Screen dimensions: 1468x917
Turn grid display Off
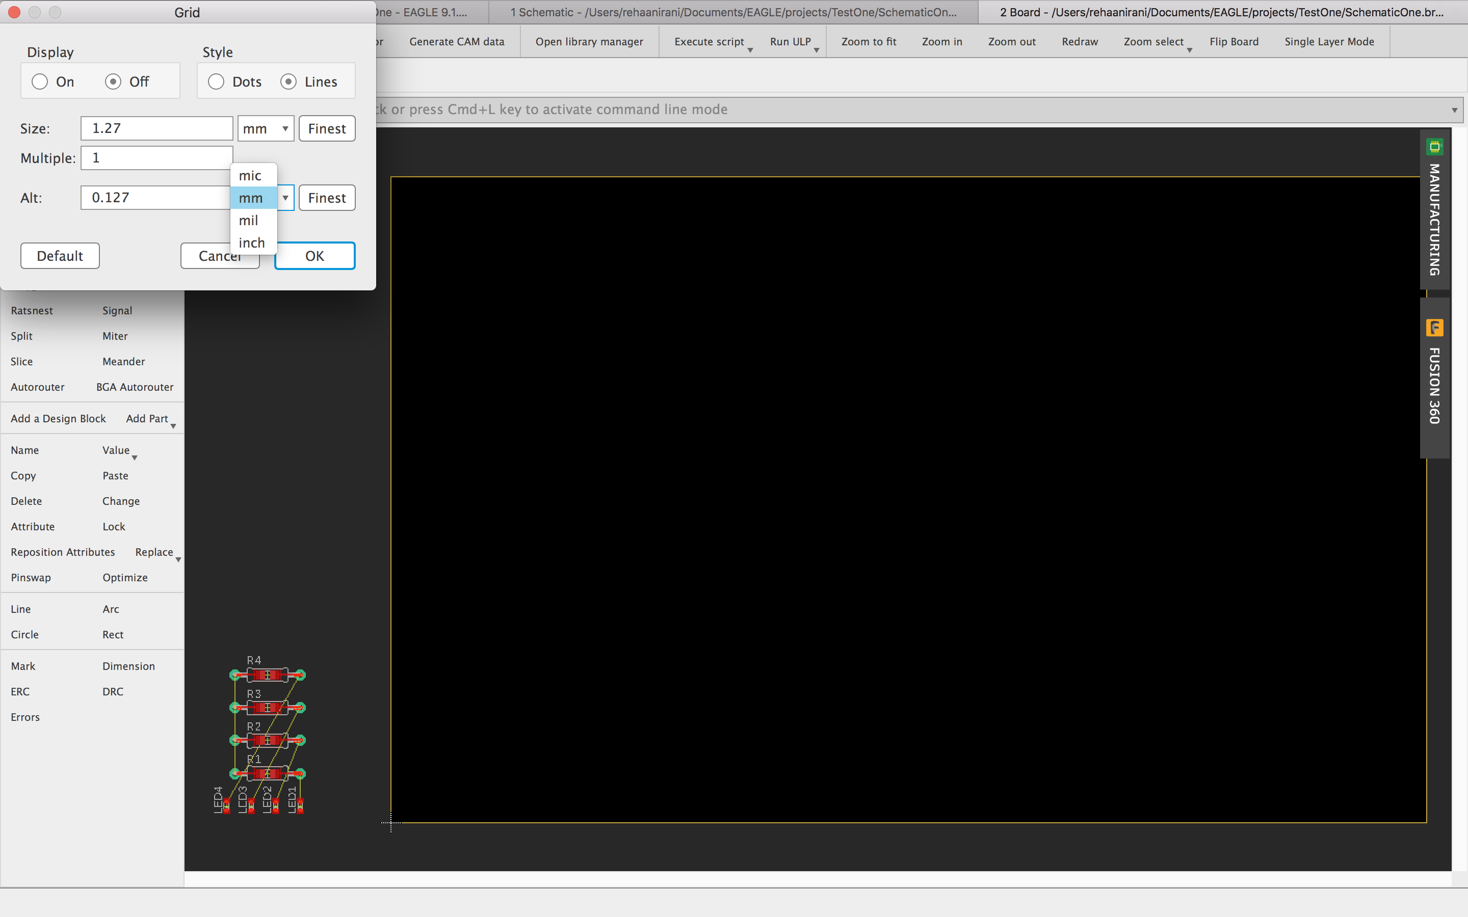pyautogui.click(x=114, y=82)
